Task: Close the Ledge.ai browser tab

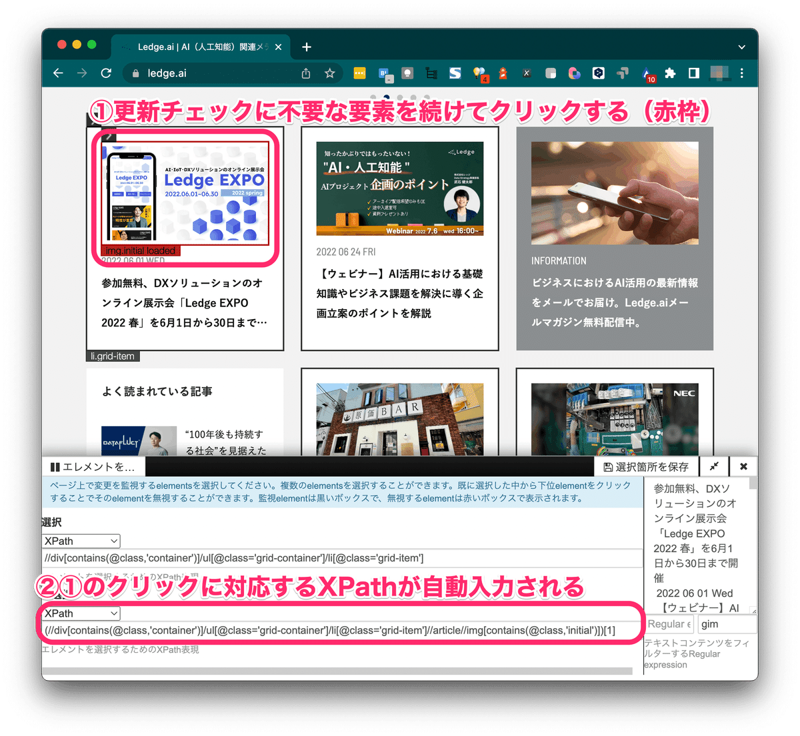Action: 278,47
